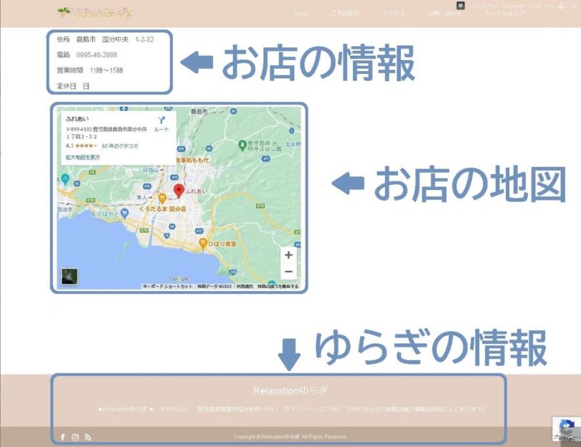
Task: Open the 62件のクチコミ reviews link
Action: coord(121,146)
